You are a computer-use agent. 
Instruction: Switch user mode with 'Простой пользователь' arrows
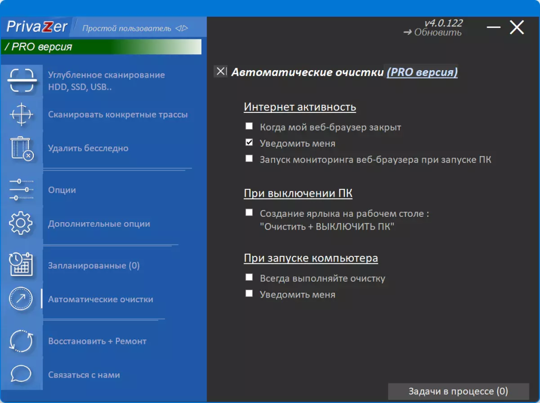[181, 28]
